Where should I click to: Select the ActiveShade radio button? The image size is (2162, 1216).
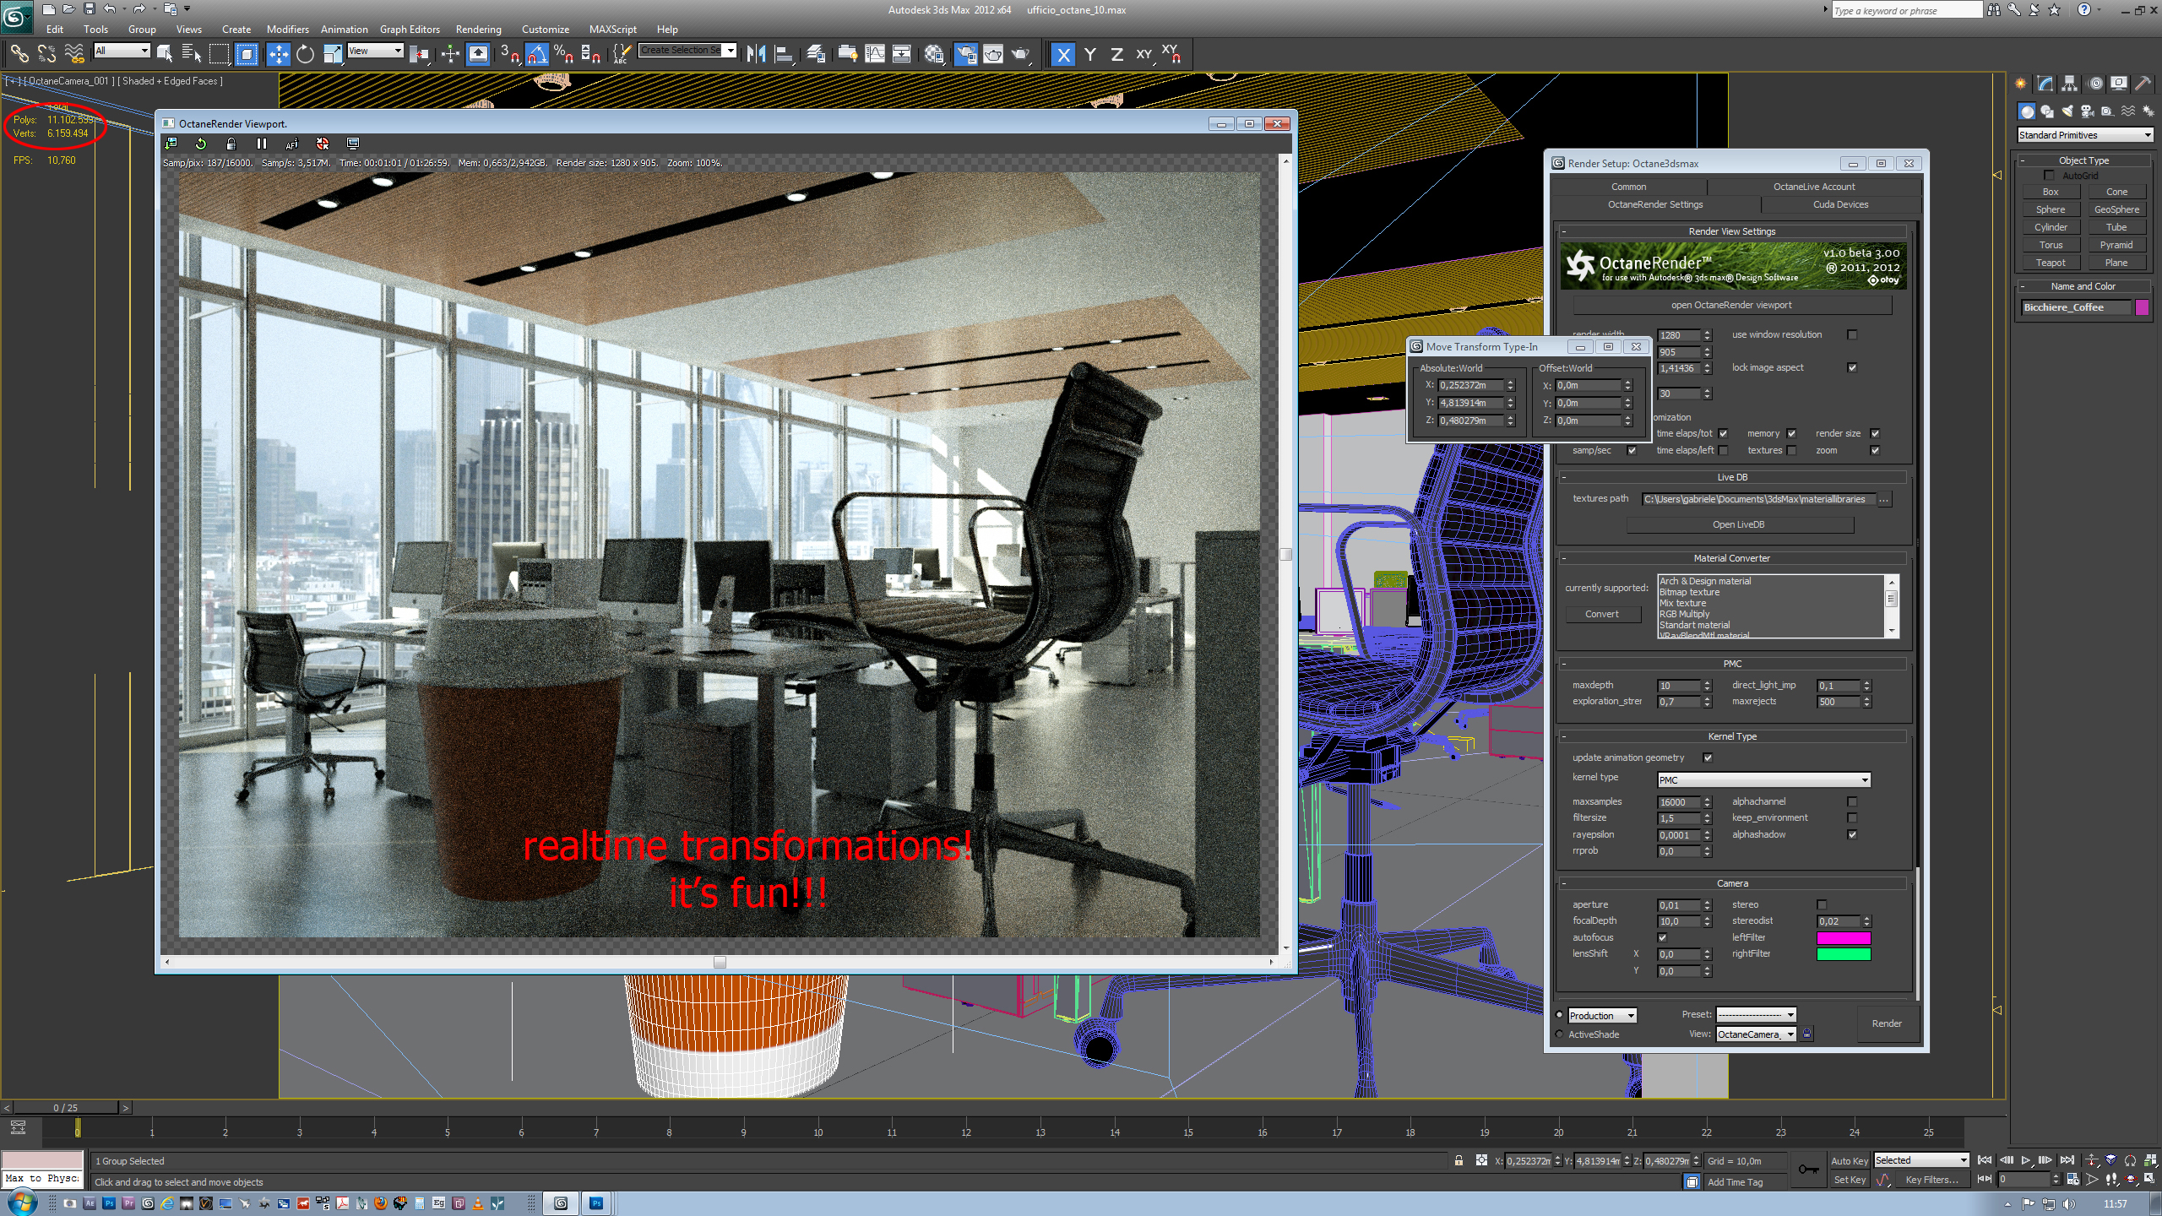(1559, 1034)
